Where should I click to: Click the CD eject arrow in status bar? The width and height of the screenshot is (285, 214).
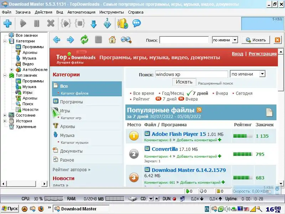pos(157,199)
